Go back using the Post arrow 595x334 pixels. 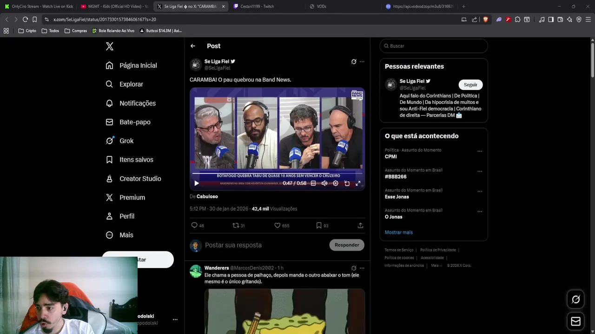[192, 46]
